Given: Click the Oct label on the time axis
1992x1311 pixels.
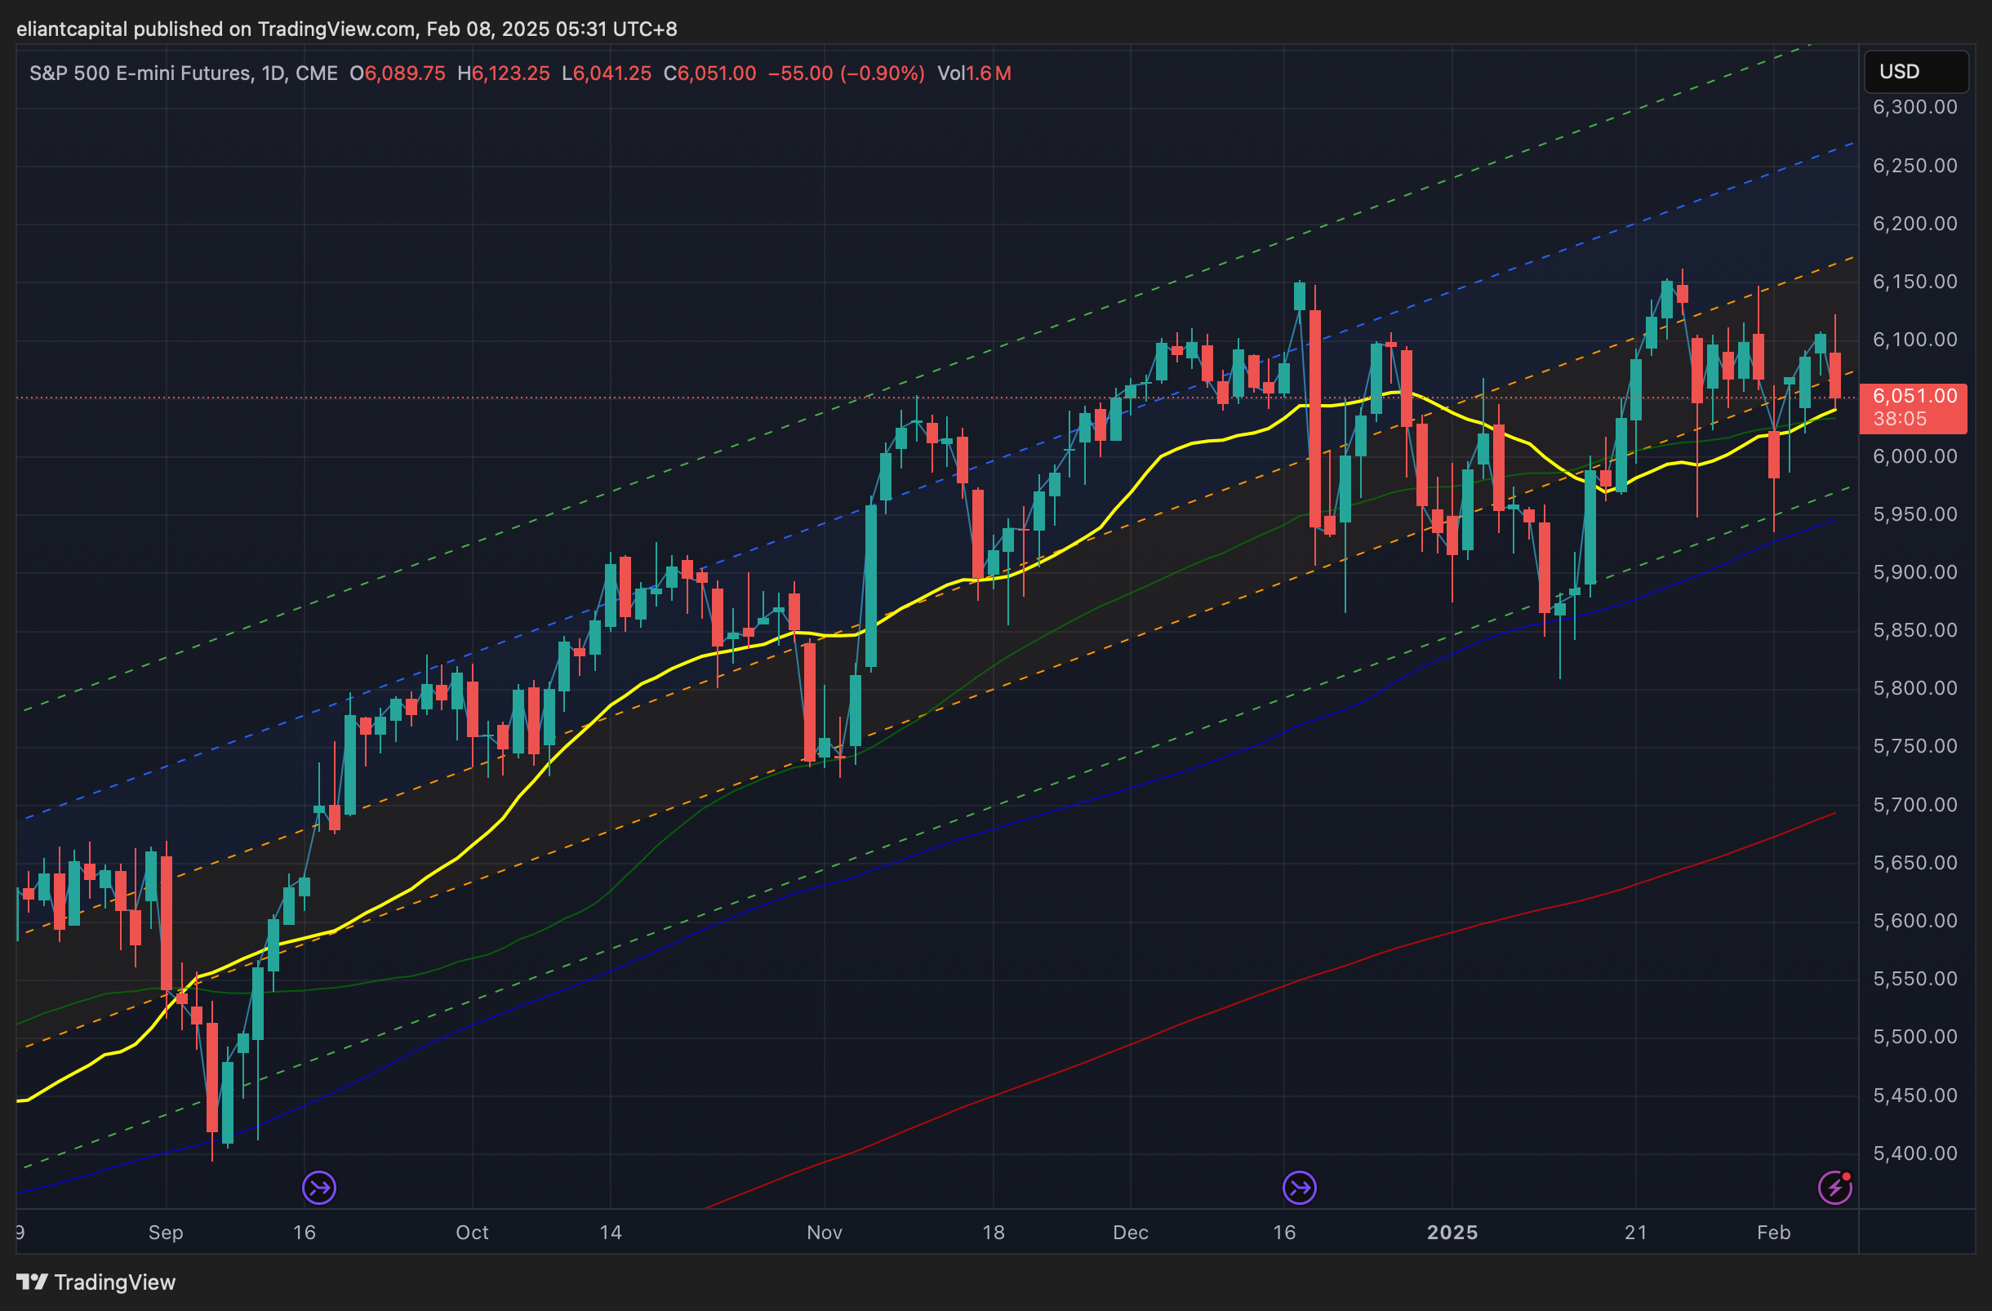Looking at the screenshot, I should click(471, 1233).
